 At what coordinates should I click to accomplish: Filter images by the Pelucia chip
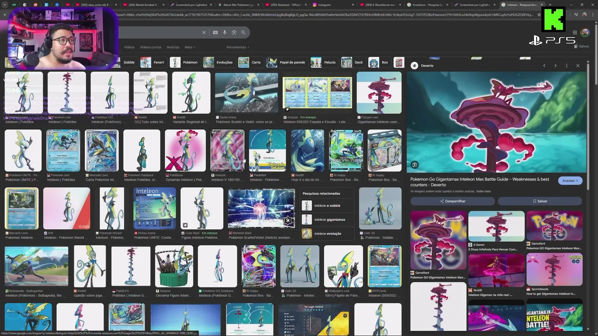324,63
